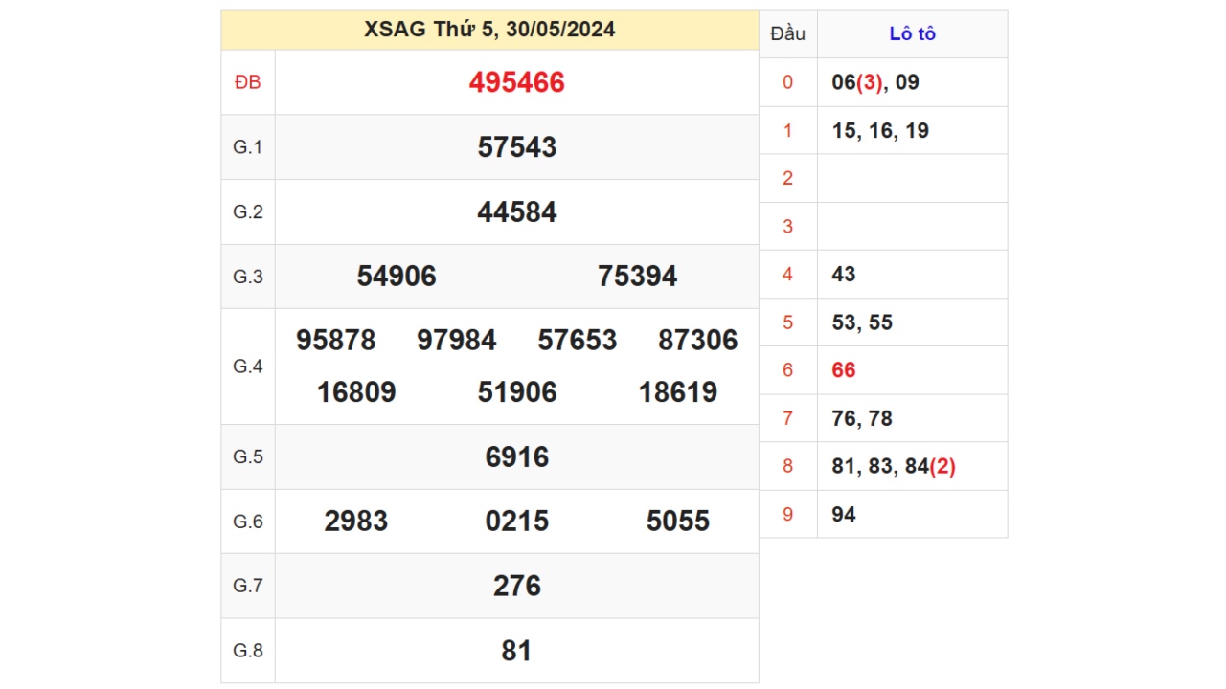Screen dimensions: 1226x689
Task: Click fourth prize number 95878
Action: [x=336, y=341]
